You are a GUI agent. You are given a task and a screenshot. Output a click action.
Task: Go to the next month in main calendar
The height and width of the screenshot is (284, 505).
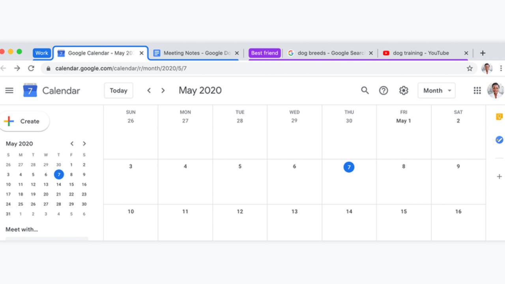pos(163,90)
